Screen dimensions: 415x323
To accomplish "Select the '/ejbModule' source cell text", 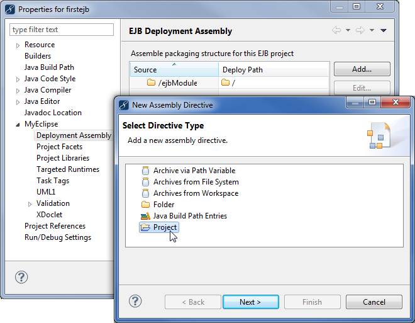I will [x=177, y=83].
